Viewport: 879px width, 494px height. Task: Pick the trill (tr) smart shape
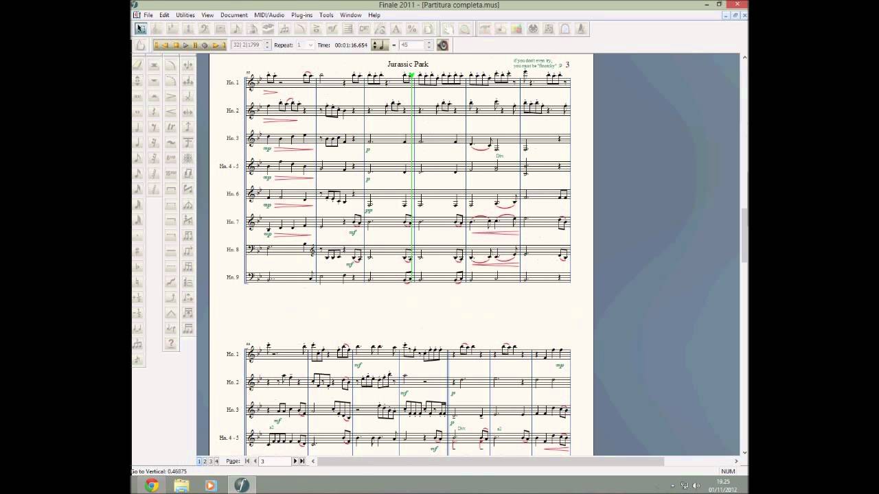coord(171,127)
